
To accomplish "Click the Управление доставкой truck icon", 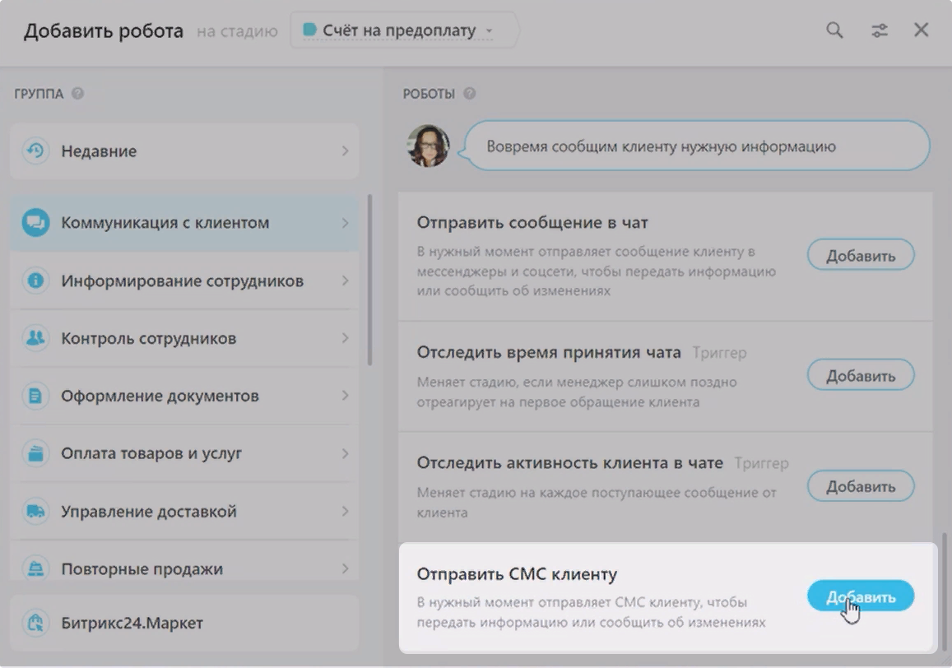I will pyautogui.click(x=35, y=511).
